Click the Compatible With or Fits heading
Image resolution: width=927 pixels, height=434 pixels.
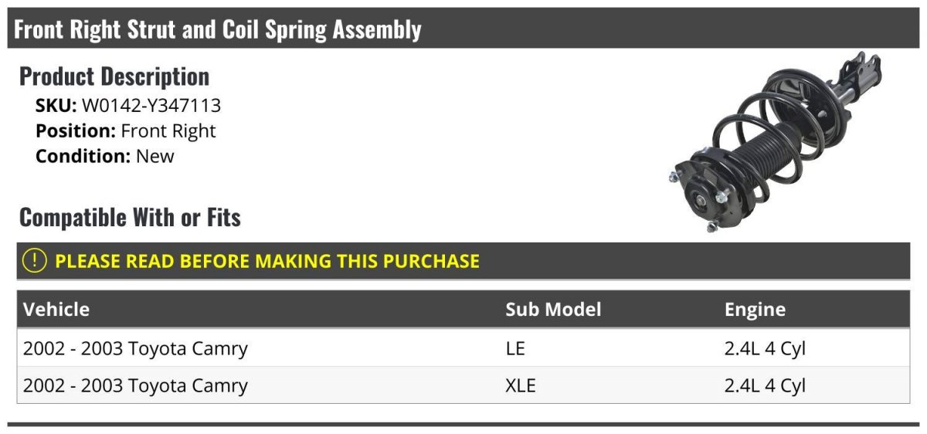point(130,218)
